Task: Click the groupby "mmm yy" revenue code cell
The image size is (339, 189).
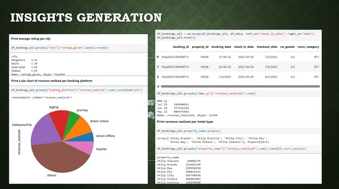Action: [238, 93]
